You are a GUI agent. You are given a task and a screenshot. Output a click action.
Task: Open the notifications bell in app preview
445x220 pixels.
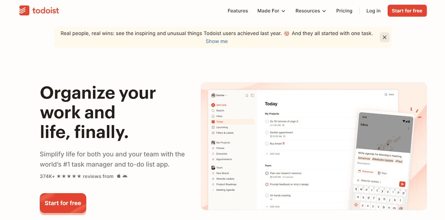point(247,95)
